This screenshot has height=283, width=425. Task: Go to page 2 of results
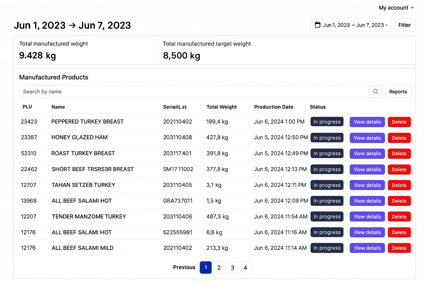[219, 267]
